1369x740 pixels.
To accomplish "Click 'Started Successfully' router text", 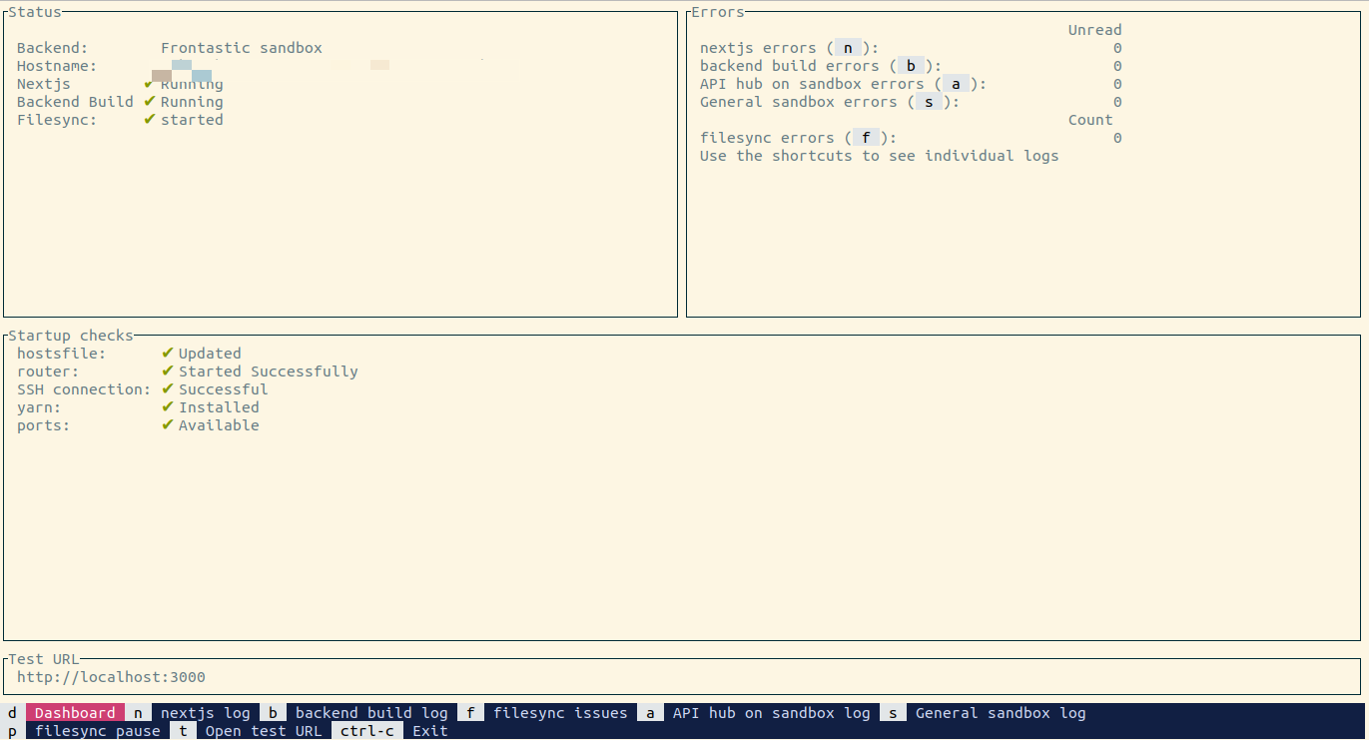I will coord(269,371).
